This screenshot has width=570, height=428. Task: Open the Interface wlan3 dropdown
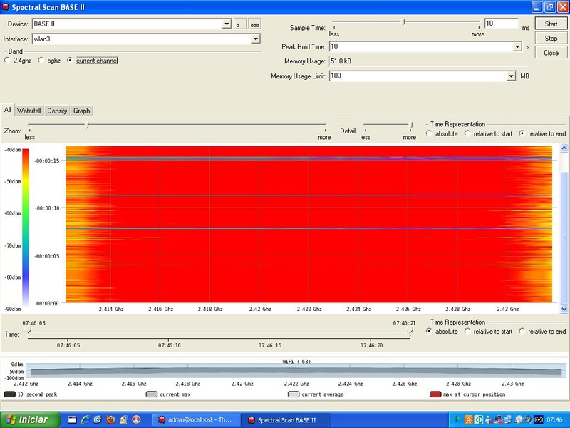(256, 39)
